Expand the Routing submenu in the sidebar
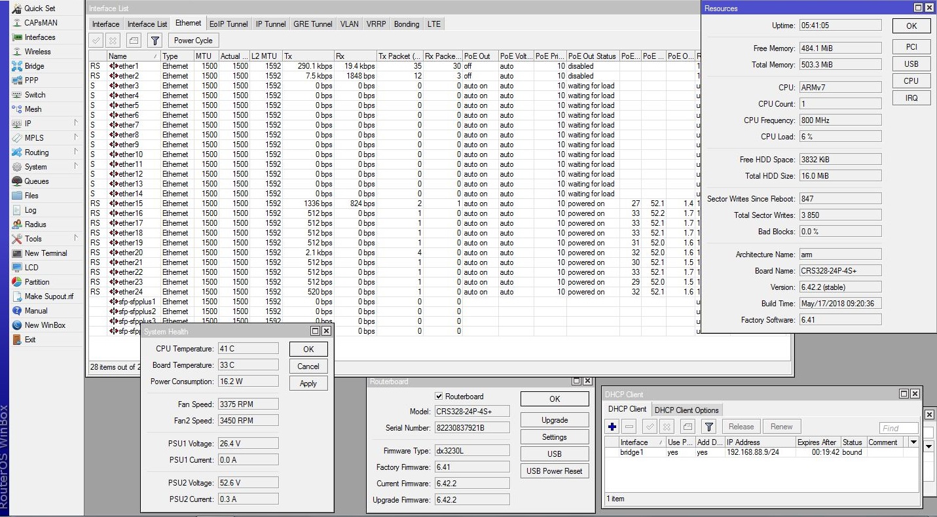Image resolution: width=937 pixels, height=517 pixels. (x=76, y=152)
